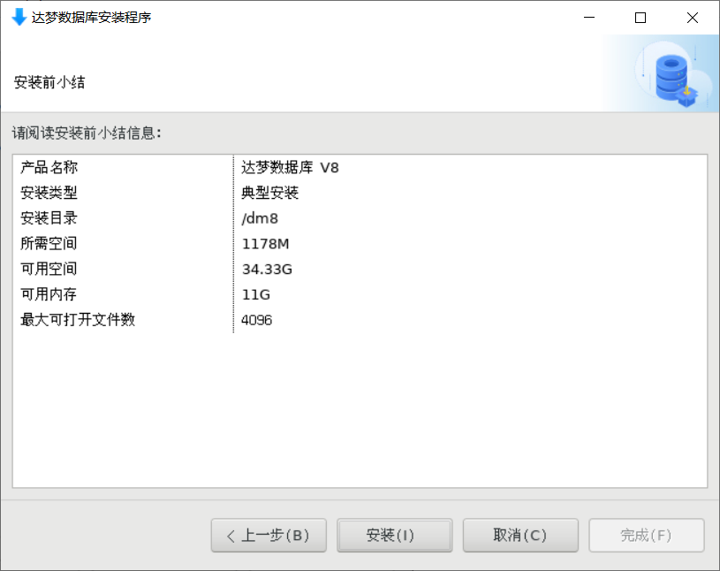
Task: Cancel installation with 取消(C) button
Action: click(x=520, y=535)
